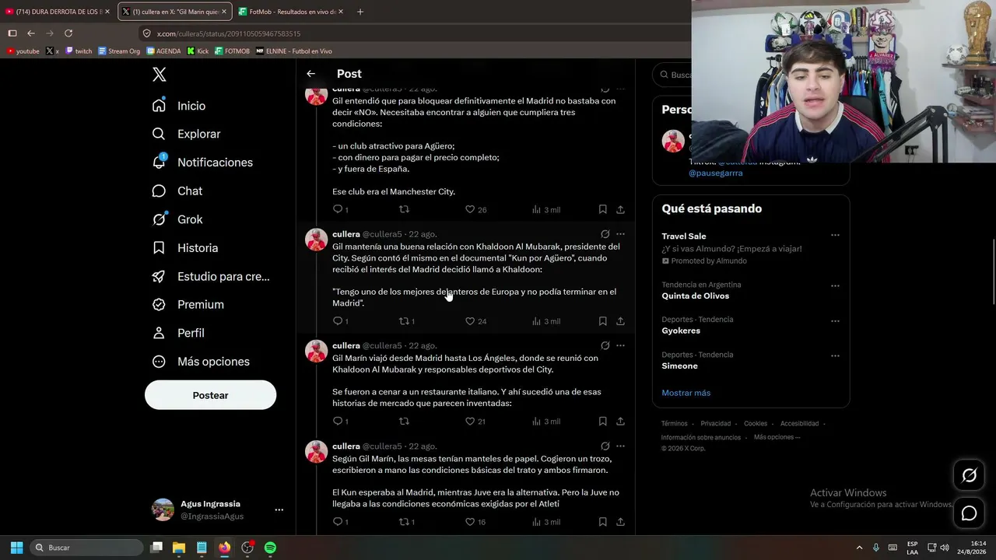
Task: Go back with the Post header arrow
Action: (x=310, y=74)
